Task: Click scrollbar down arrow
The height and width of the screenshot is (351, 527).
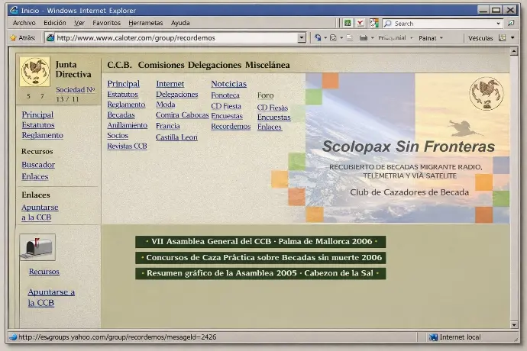Action: 513,324
